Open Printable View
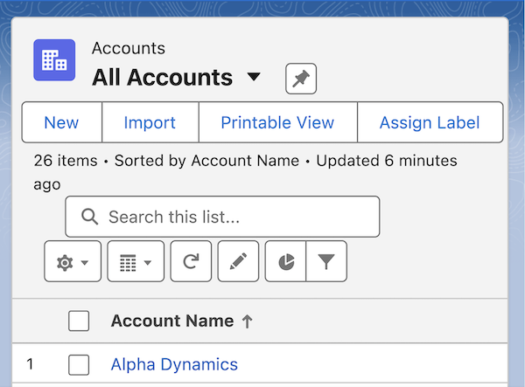The width and height of the screenshot is (525, 387). 278,122
